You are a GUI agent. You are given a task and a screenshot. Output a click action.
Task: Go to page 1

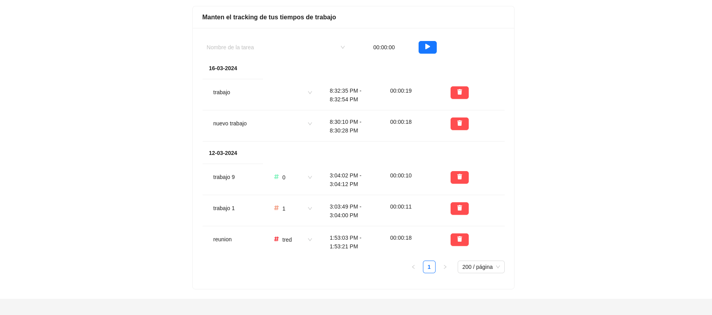429,267
